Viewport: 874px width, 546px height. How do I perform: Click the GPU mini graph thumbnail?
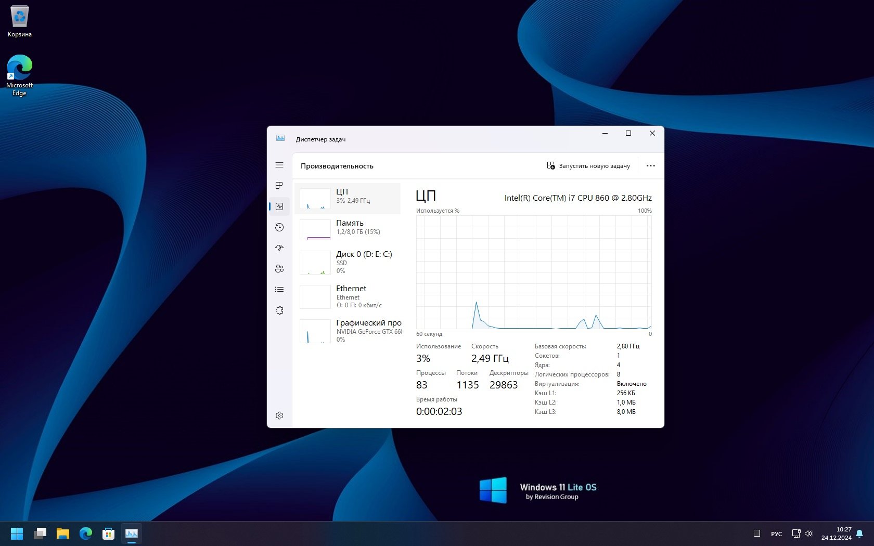tap(315, 331)
